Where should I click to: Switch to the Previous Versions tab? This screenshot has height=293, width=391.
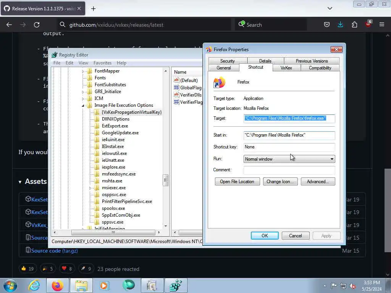click(312, 61)
